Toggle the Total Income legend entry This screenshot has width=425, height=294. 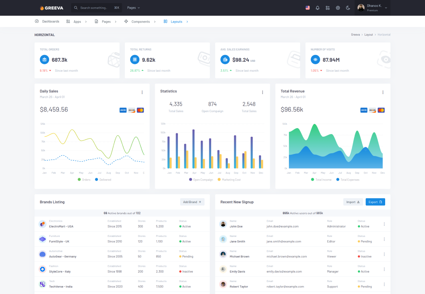(x=321, y=180)
